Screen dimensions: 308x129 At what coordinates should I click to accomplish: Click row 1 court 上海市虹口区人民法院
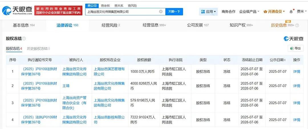click(174, 72)
